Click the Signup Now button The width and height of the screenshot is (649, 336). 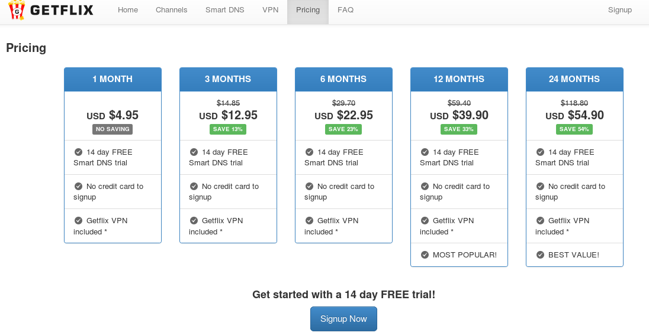point(343,319)
